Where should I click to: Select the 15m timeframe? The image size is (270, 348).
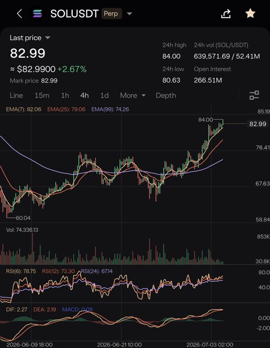[42, 95]
